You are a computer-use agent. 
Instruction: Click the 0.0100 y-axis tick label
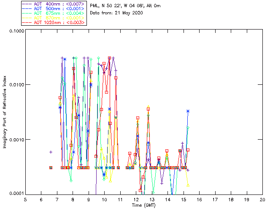pyautogui.click(x=16, y=85)
